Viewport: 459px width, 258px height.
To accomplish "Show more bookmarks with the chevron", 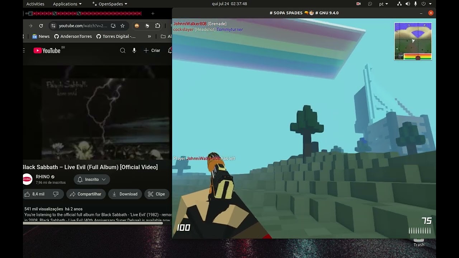I will (149, 36).
